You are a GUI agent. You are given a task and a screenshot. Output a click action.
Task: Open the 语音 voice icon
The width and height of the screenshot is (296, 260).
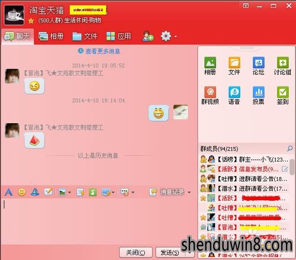pos(234,95)
